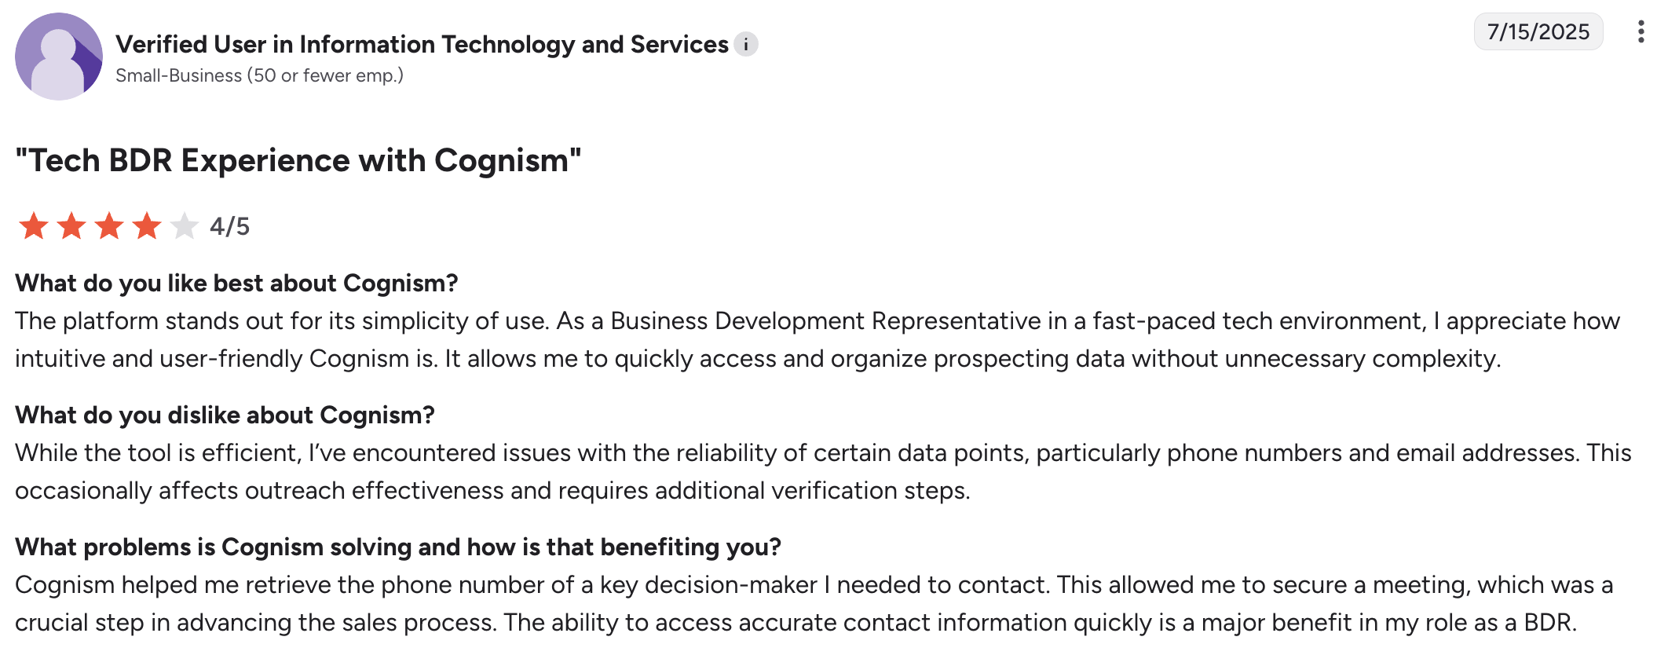Click the What do you like best heading

pyautogui.click(x=236, y=283)
